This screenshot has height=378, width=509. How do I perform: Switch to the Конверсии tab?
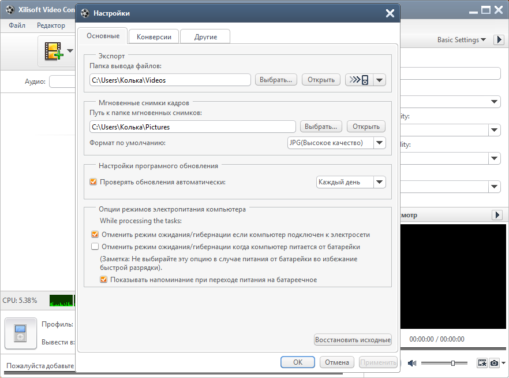pyautogui.click(x=154, y=36)
